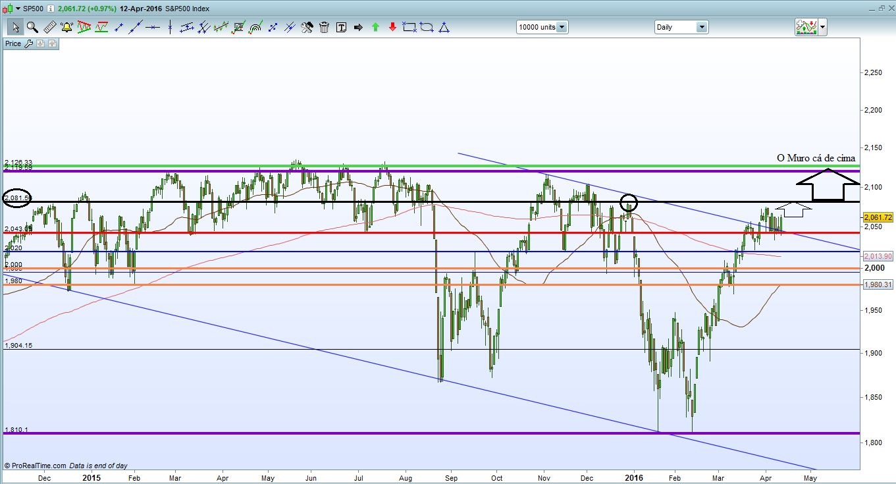Pick the trash can delete tool

(324, 27)
